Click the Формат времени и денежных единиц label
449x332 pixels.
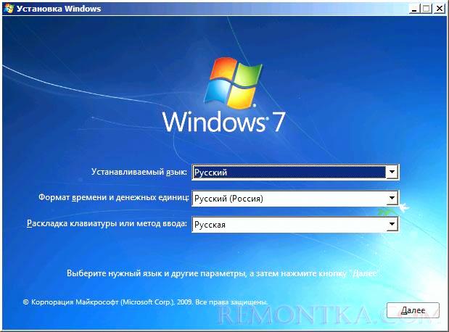114,197
